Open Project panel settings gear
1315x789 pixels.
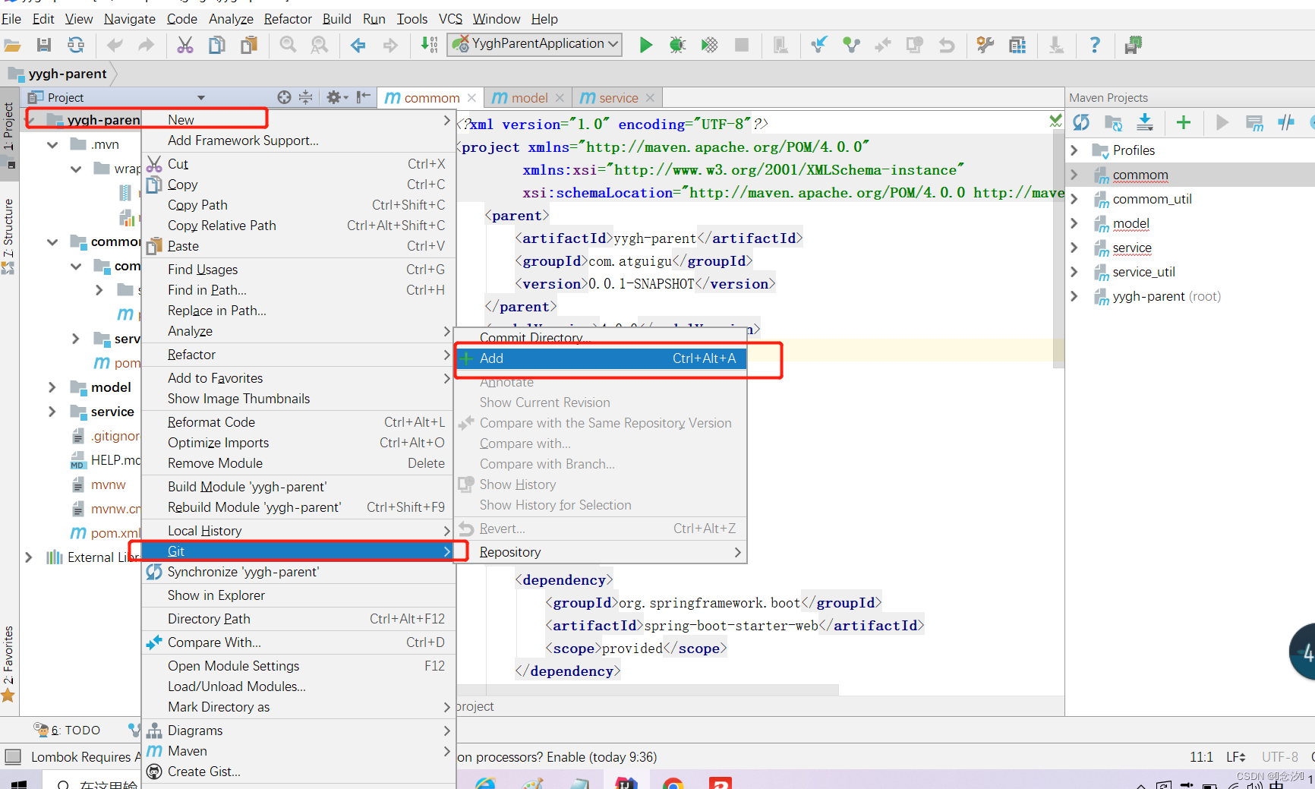[x=336, y=97]
